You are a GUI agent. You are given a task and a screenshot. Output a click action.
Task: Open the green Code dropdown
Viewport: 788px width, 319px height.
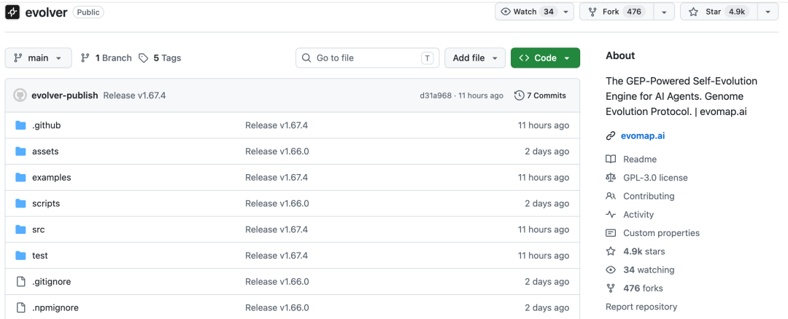[x=545, y=58]
